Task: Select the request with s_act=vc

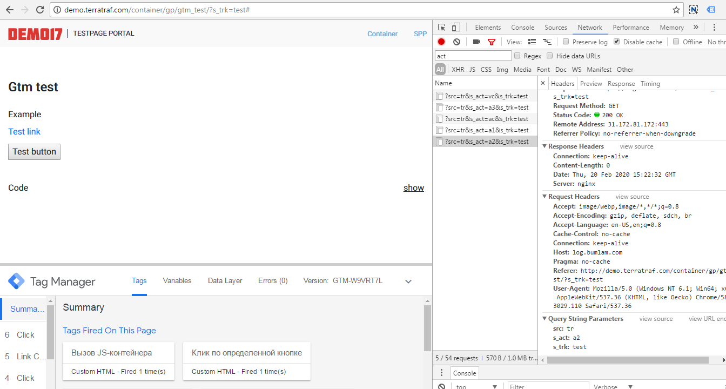Action: point(486,96)
